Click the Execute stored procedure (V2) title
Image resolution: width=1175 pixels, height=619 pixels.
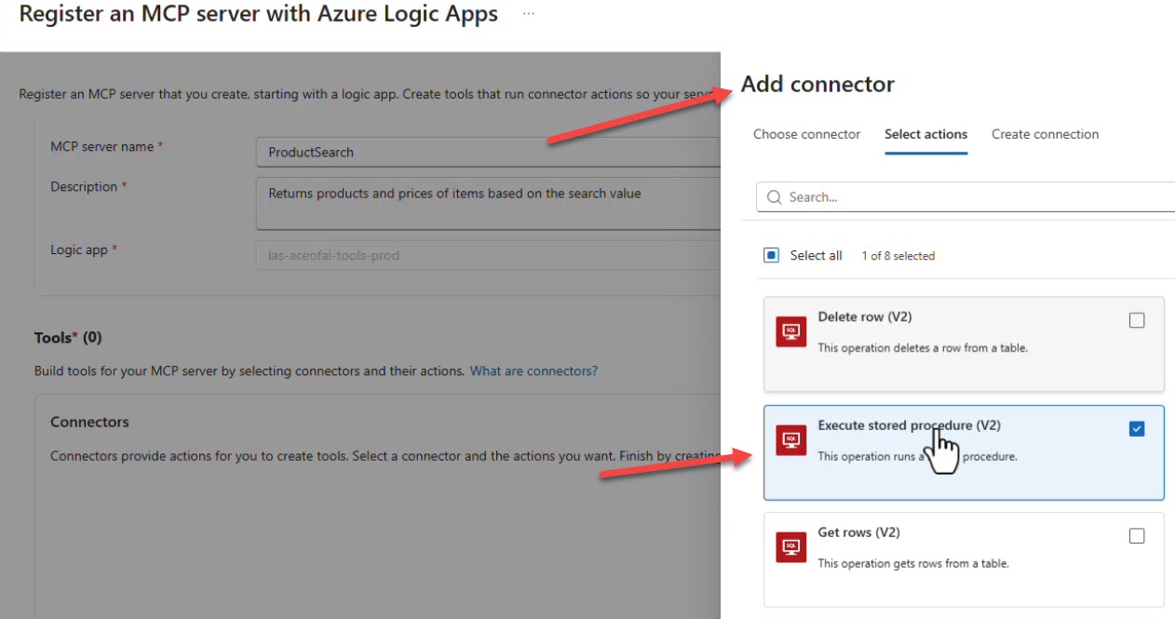[x=909, y=425]
